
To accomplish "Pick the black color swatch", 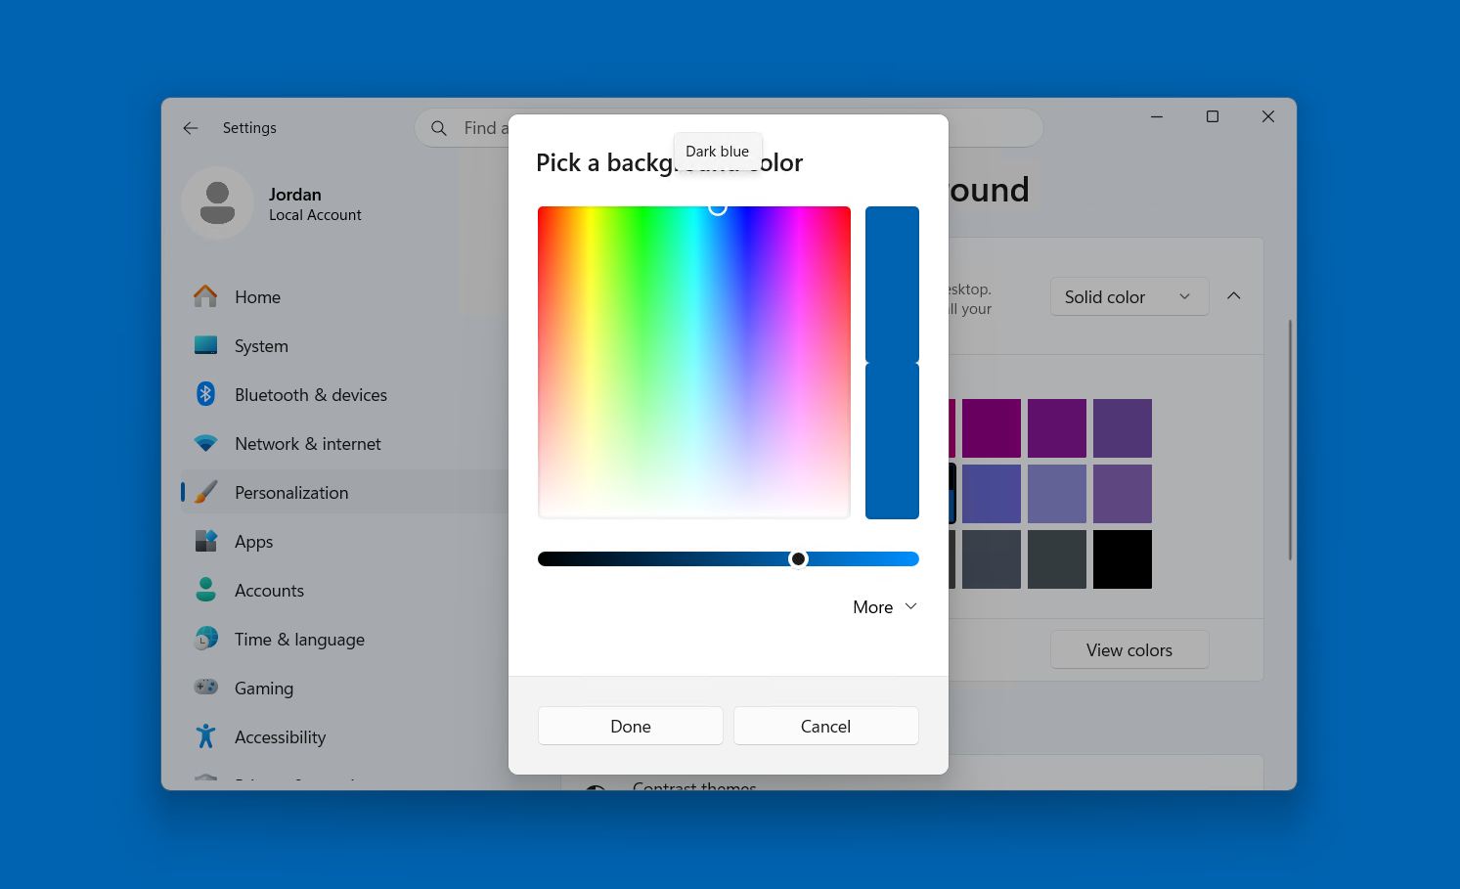I will 1123,559.
